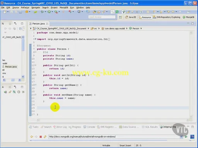Click the com.demo.app.model breadcrumb segment
Viewport: 198px width, 148px height.
pos(113,29)
